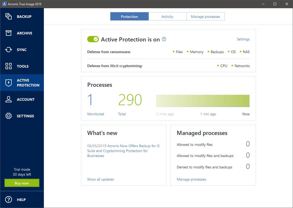The image size is (293, 208).
Task: Click the 'Now' graph label
Action: coord(246,114)
